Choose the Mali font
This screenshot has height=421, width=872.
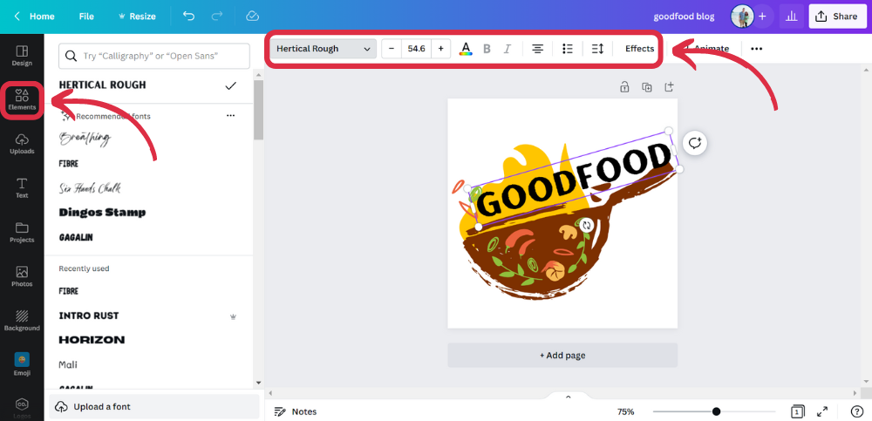(68, 365)
